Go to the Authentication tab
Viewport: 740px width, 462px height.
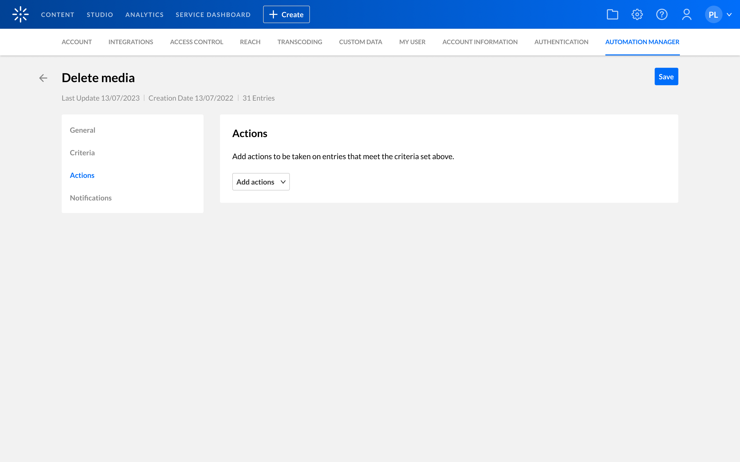point(561,42)
